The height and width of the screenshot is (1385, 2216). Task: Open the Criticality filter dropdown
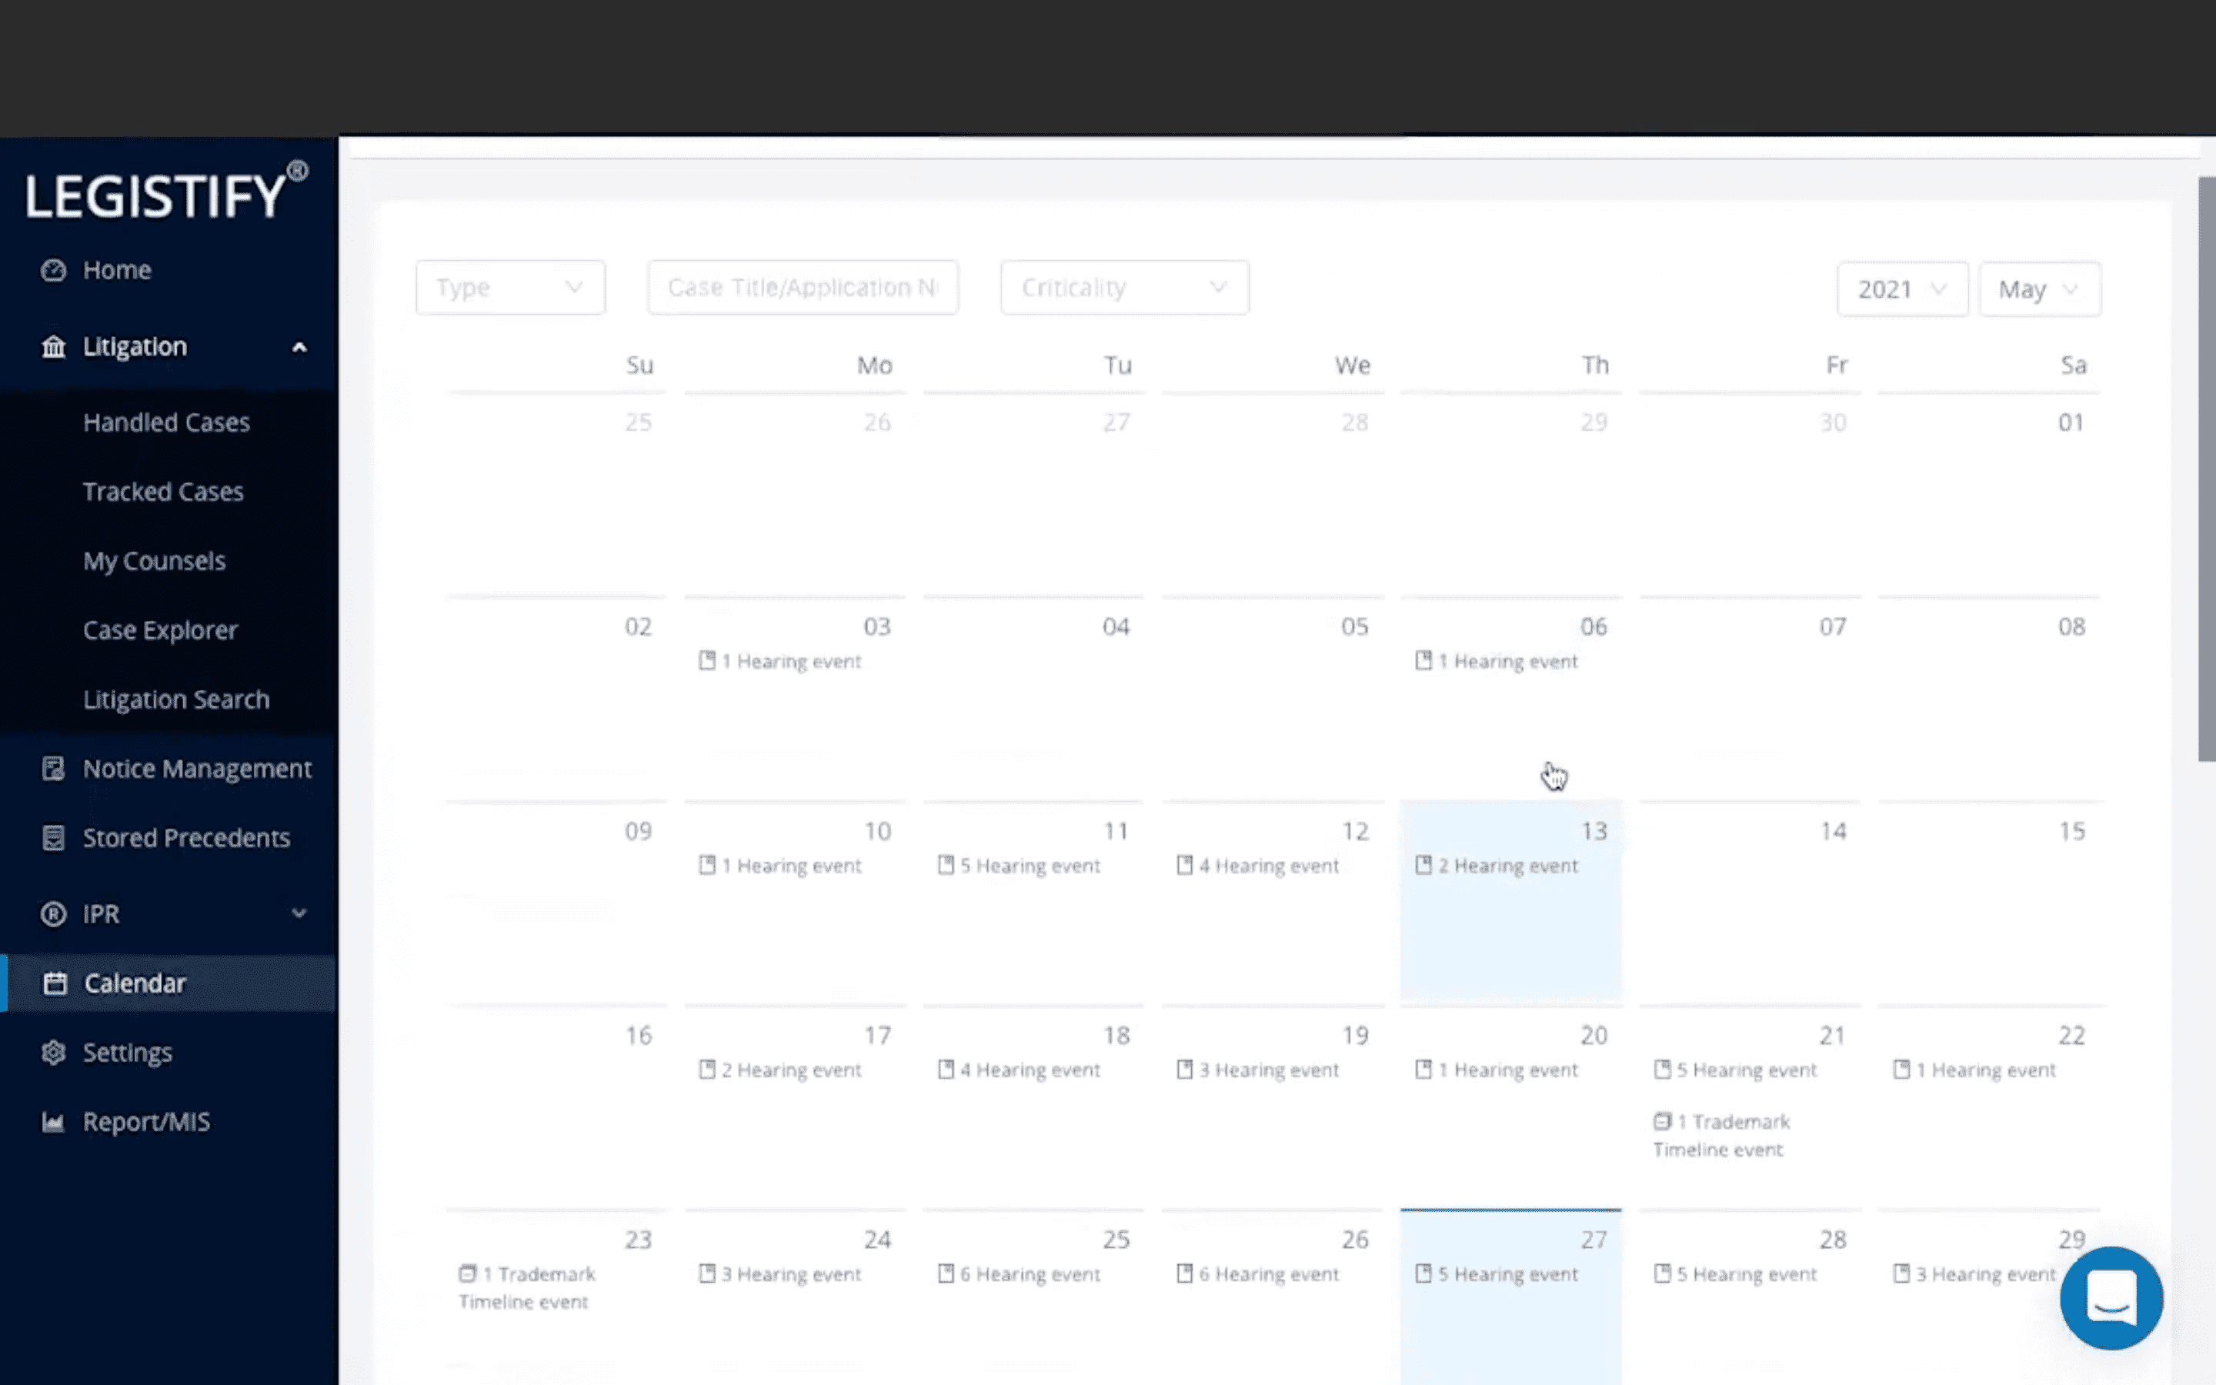[1123, 287]
